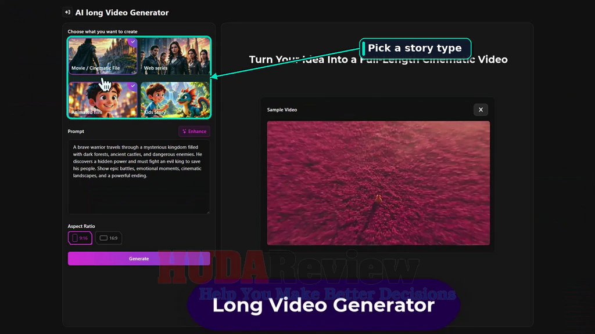The width and height of the screenshot is (595, 334).
Task: Click the AI long Video Generator title
Action: (122, 13)
